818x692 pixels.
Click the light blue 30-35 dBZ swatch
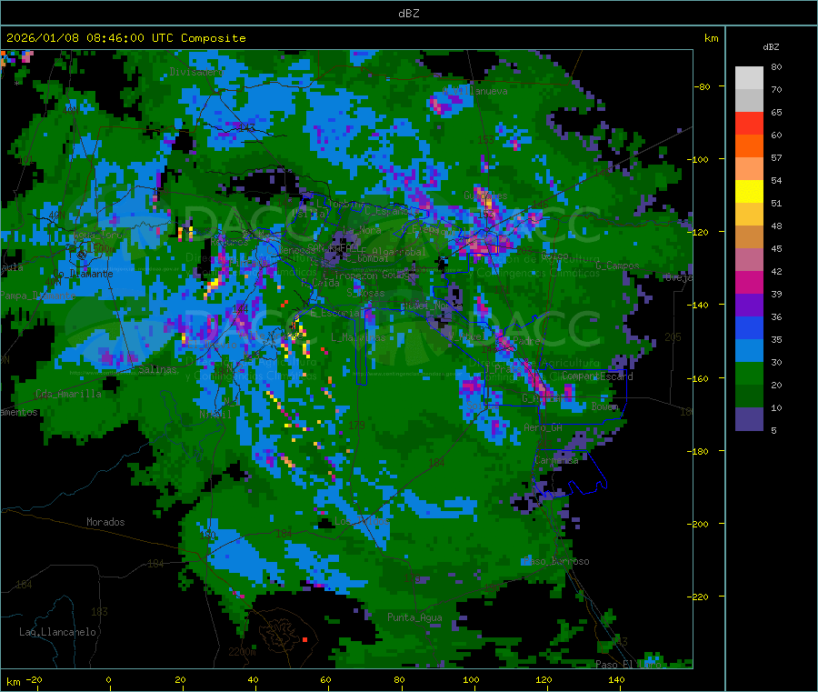click(749, 351)
